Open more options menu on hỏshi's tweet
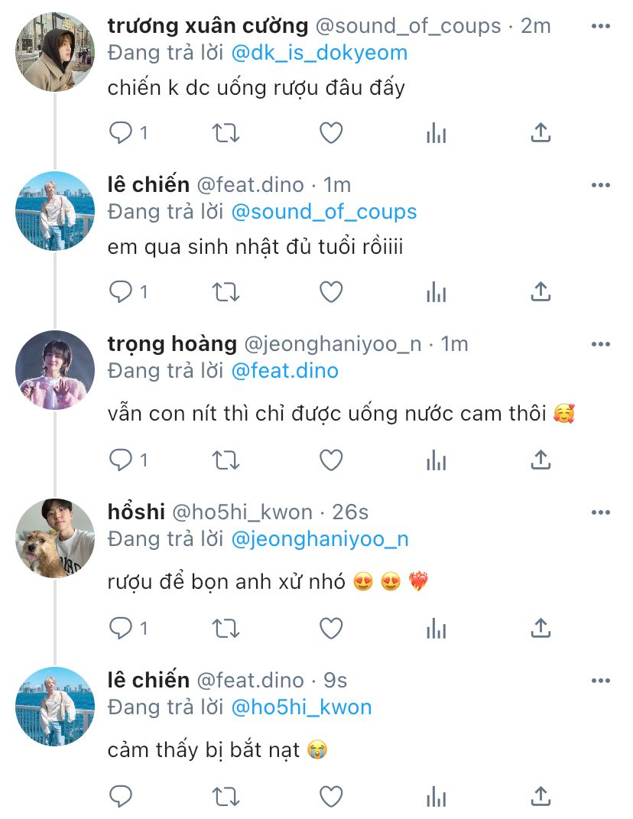Image resolution: width=633 pixels, height=819 pixels. [601, 512]
